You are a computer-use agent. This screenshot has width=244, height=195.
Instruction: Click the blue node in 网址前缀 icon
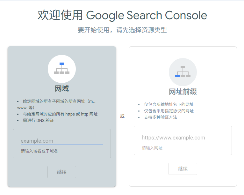(x=177, y=76)
